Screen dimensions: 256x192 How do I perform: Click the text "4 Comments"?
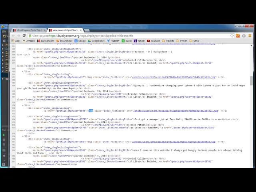click(65, 164)
